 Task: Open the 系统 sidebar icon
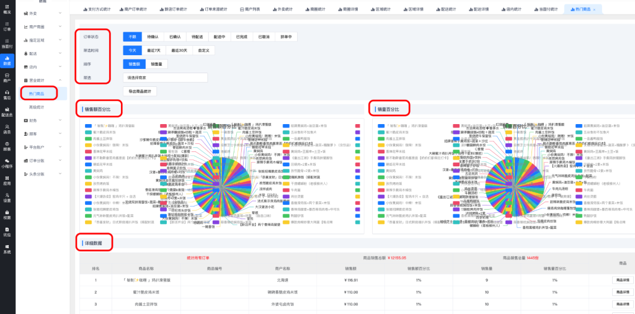(7, 249)
